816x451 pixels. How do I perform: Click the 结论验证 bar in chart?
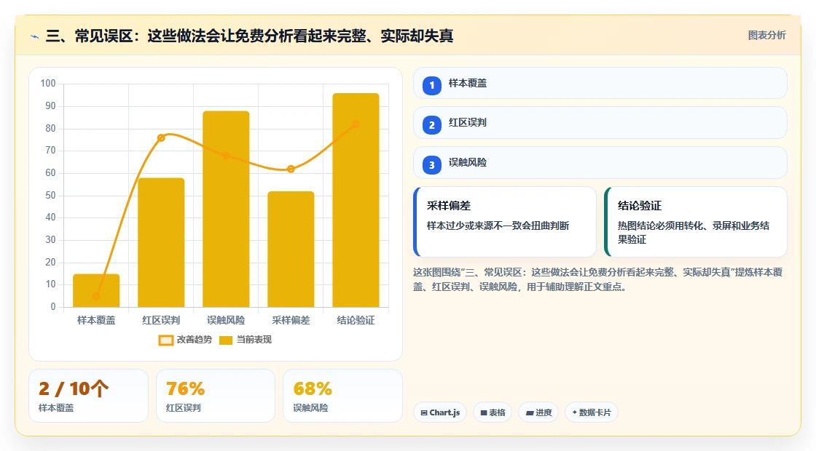point(356,200)
